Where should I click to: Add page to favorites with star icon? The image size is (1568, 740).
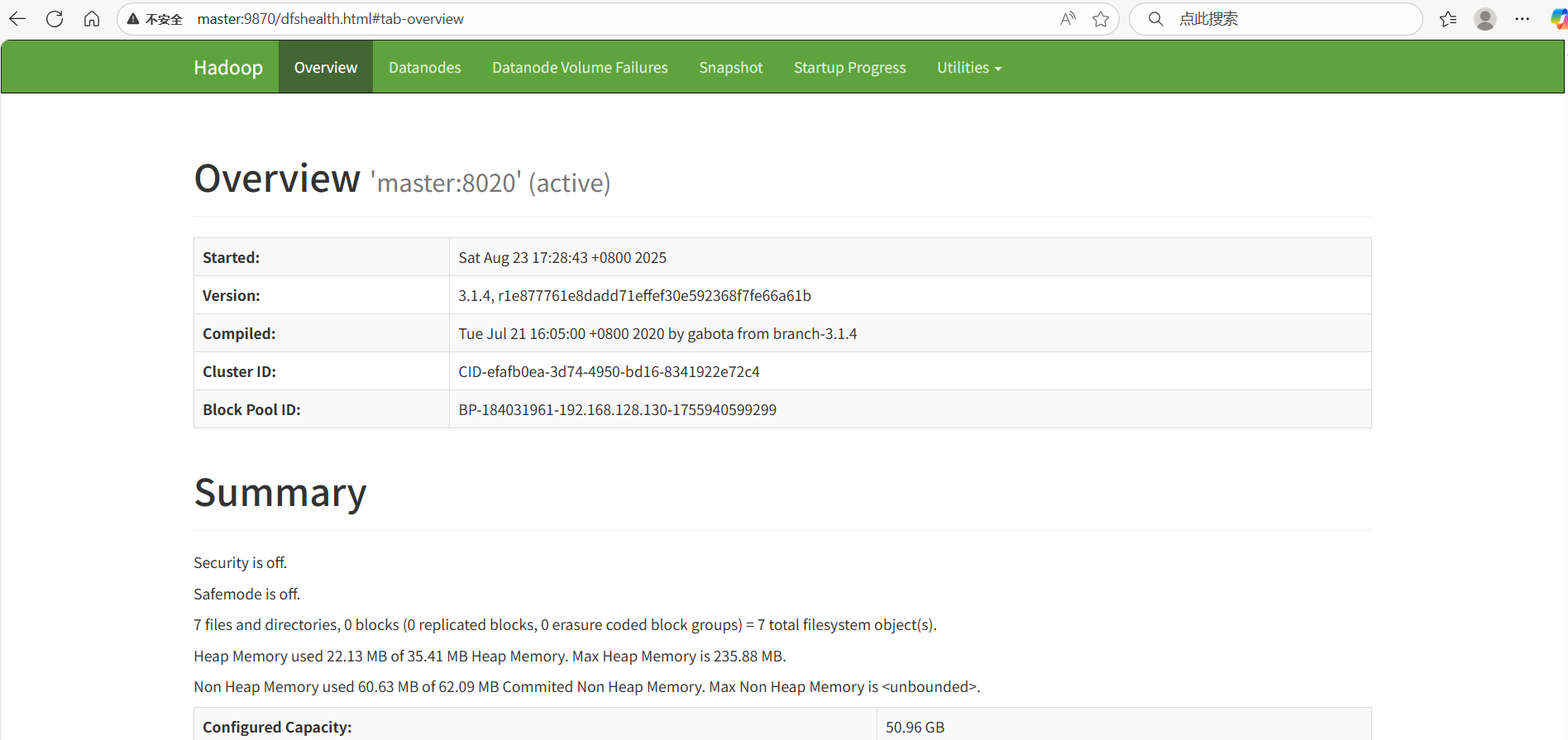tap(1101, 19)
